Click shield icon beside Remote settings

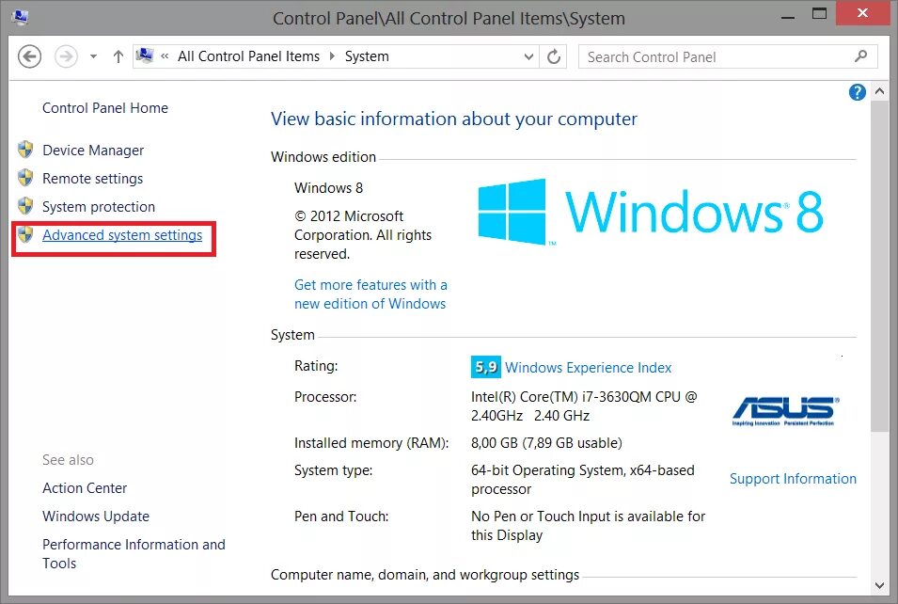[25, 178]
